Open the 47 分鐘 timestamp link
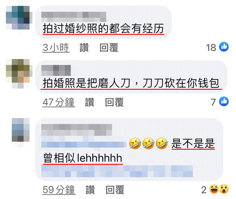Screen dimensions: 236x199 tap(59, 102)
